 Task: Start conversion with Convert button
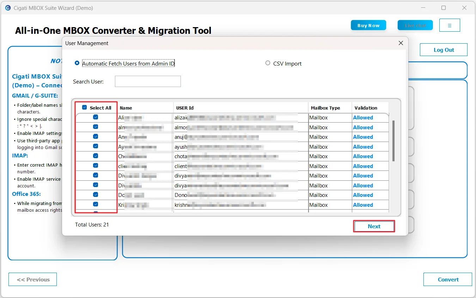(x=448, y=279)
